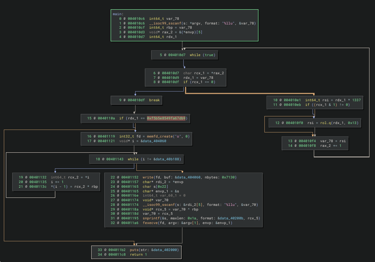
Task: Click address 004010f0 of the rol.q instruction
Action: [x=294, y=123]
